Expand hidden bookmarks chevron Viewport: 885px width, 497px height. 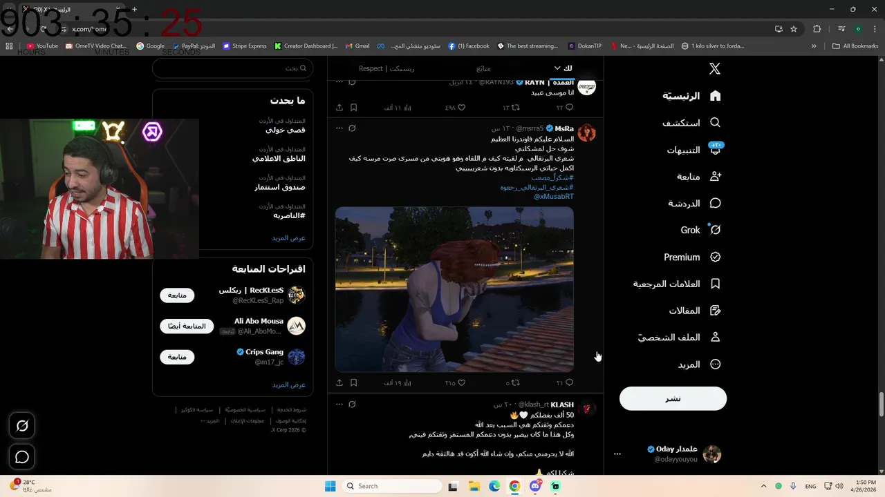[814, 46]
